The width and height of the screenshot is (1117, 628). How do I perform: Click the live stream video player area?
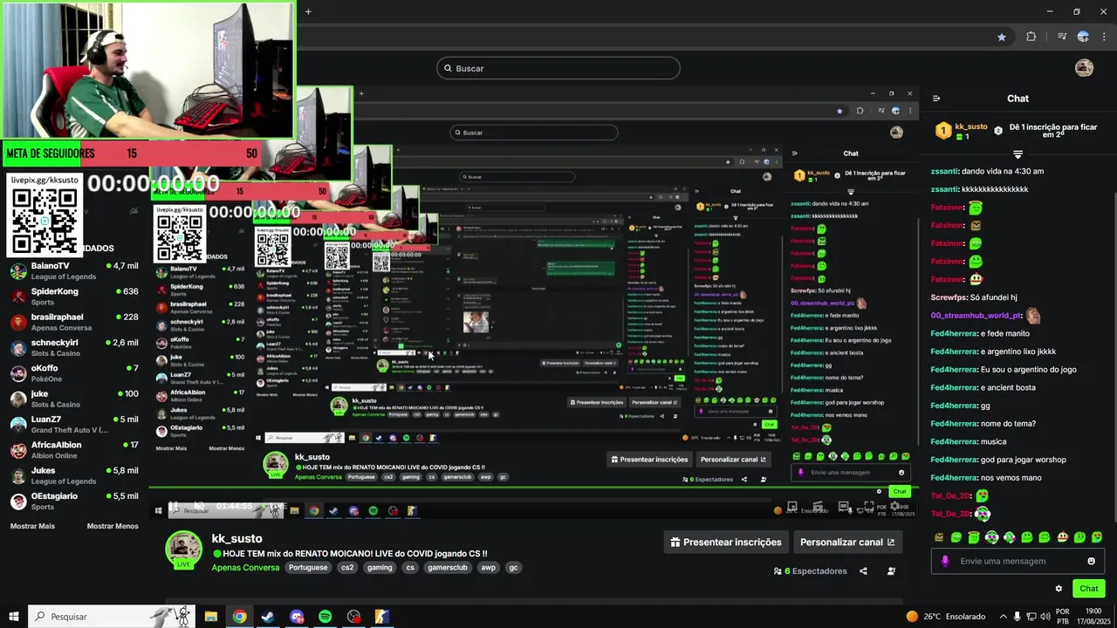point(533,301)
